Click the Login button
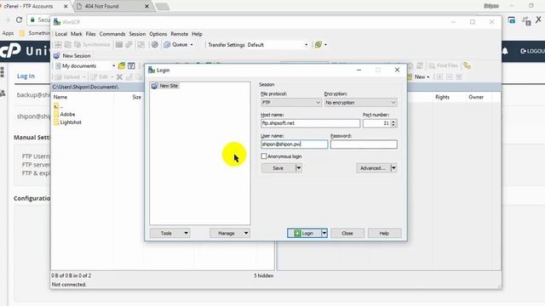This screenshot has height=306, width=545. [x=304, y=233]
